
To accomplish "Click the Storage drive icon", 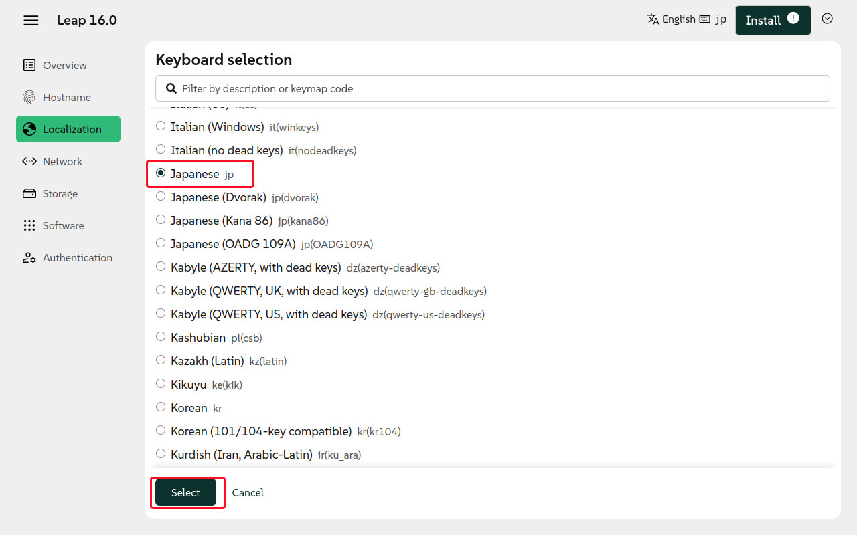I will pyautogui.click(x=29, y=193).
